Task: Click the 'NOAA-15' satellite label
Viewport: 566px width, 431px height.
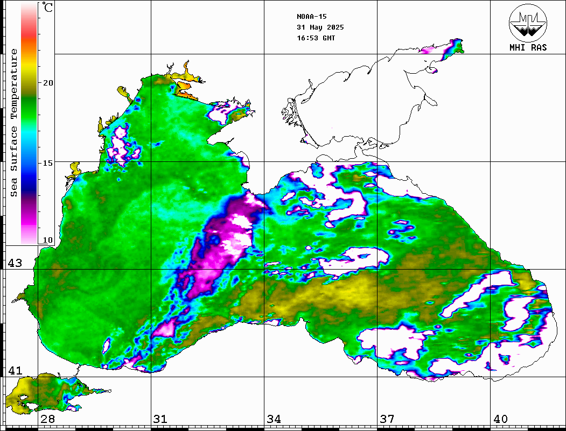Action: [311, 17]
